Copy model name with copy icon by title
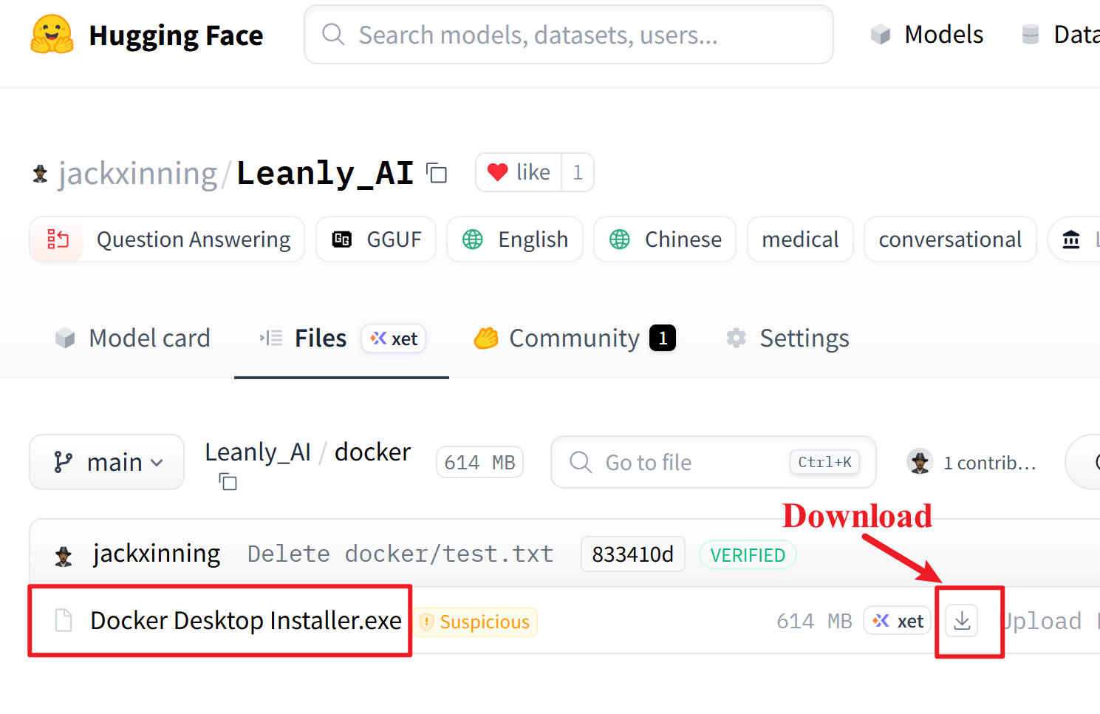 tap(437, 173)
